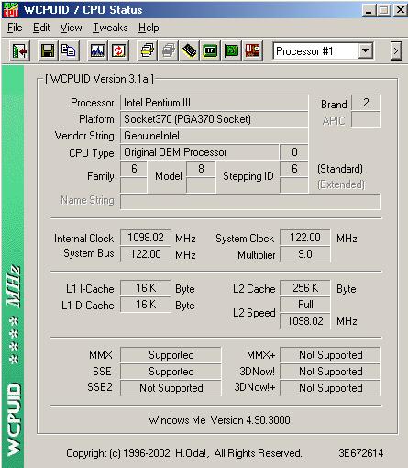The image size is (408, 468).
Task: Click the MMX+ 'Not Supported' field
Action: point(330,355)
